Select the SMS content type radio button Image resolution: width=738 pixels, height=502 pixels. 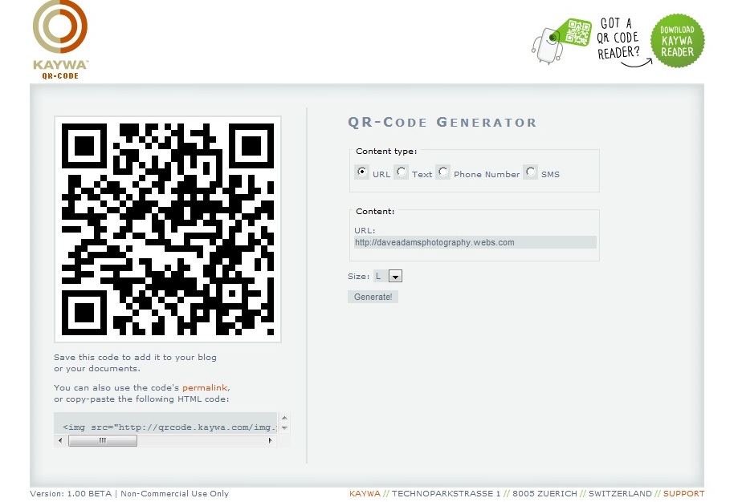531,172
